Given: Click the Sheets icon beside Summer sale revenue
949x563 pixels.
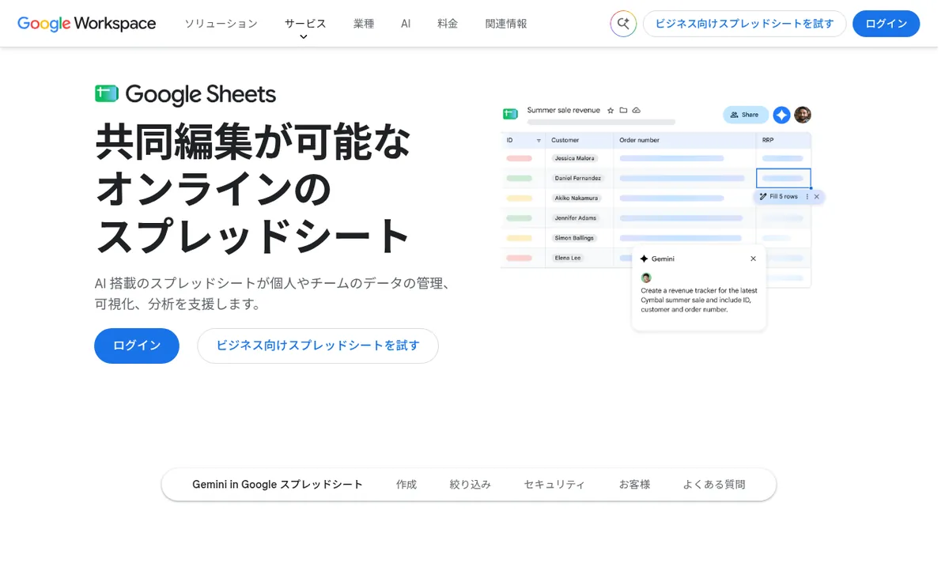Looking at the screenshot, I should [x=511, y=114].
